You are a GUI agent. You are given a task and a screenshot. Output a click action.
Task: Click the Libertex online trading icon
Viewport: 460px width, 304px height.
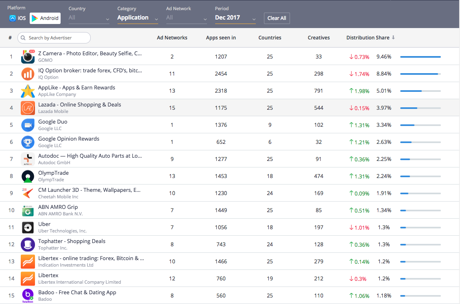click(x=28, y=261)
